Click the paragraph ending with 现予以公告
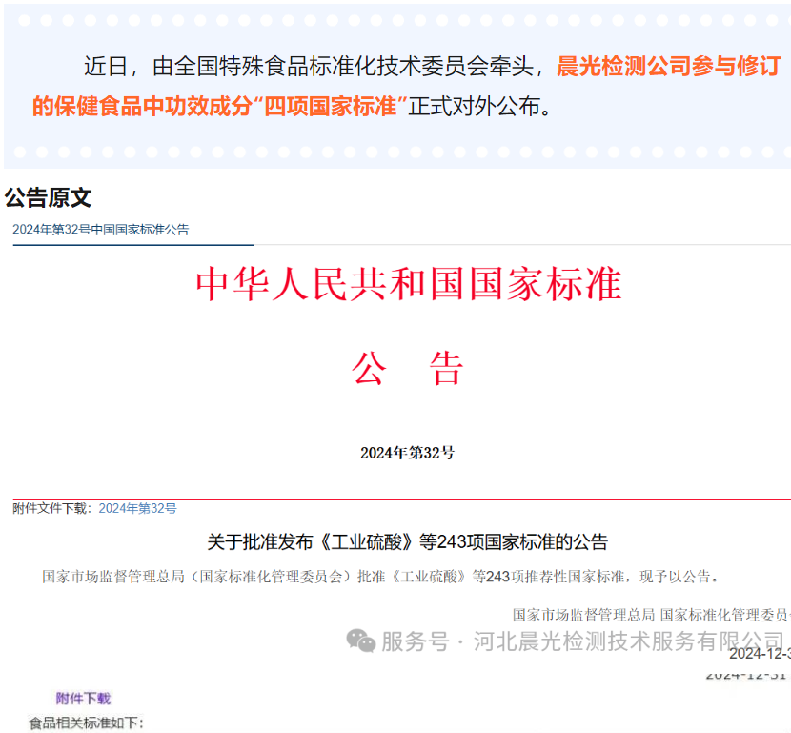The height and width of the screenshot is (733, 791). coord(381,577)
